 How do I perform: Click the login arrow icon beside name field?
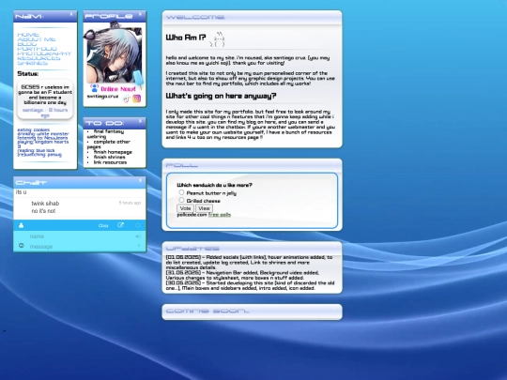point(138,236)
